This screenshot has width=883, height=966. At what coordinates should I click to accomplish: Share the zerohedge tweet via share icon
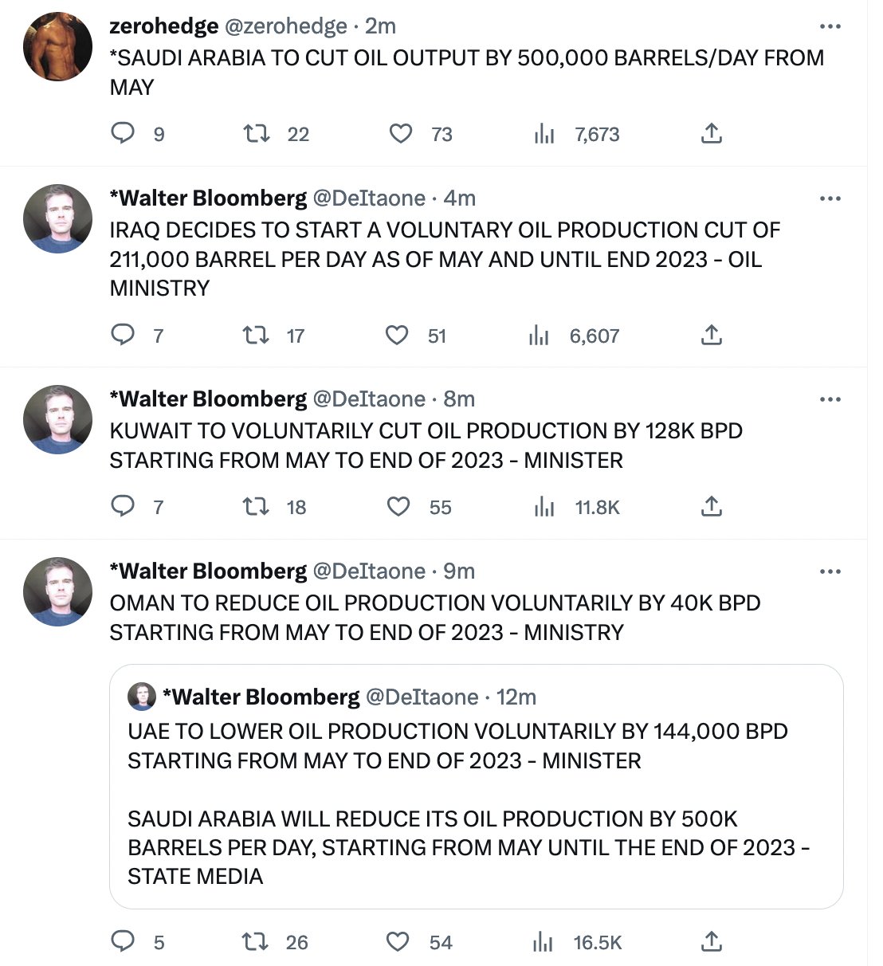(711, 134)
